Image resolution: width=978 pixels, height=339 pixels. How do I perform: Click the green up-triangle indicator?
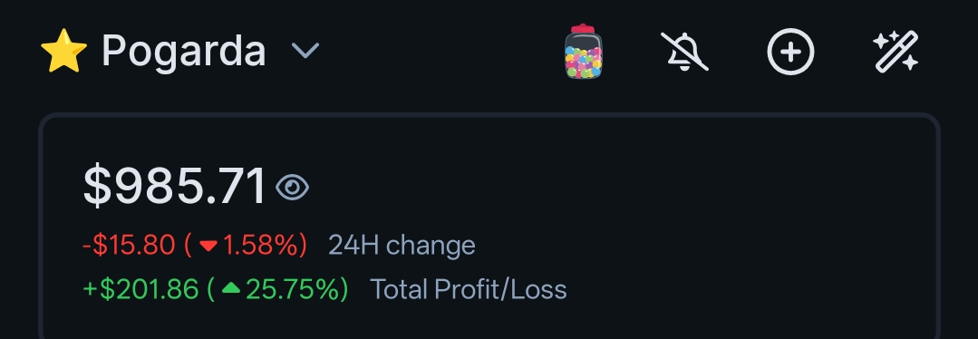(x=231, y=288)
